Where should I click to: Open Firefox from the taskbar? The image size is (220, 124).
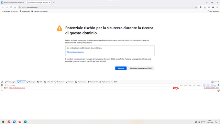[x=20, y=122]
